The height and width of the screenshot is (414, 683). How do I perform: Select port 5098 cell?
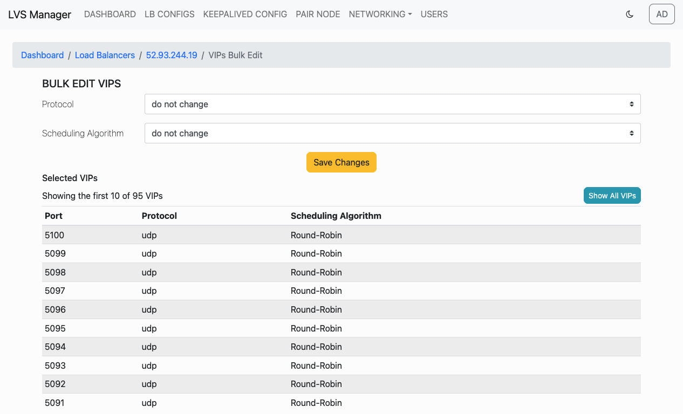pos(91,272)
